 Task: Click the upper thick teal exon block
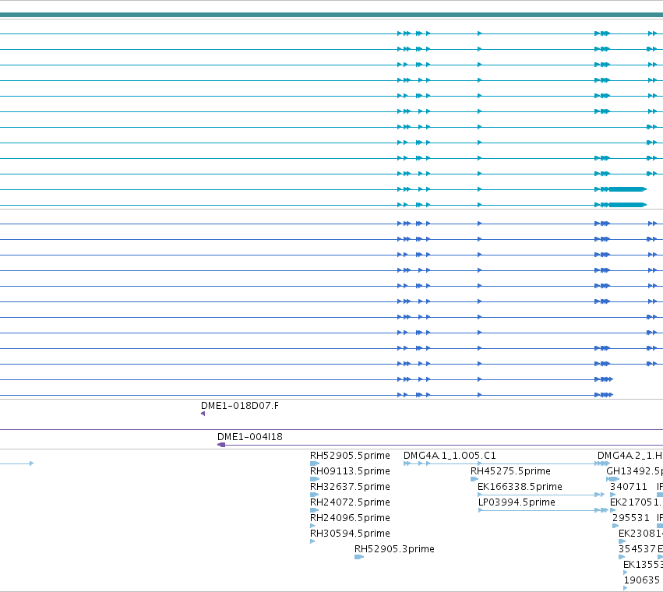click(628, 189)
